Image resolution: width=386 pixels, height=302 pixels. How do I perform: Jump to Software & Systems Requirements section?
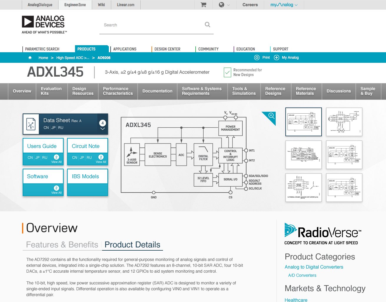(x=202, y=91)
